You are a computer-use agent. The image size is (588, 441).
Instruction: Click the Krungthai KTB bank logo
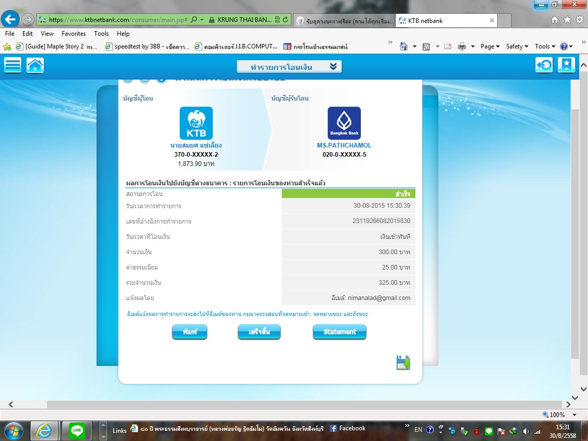click(x=196, y=123)
